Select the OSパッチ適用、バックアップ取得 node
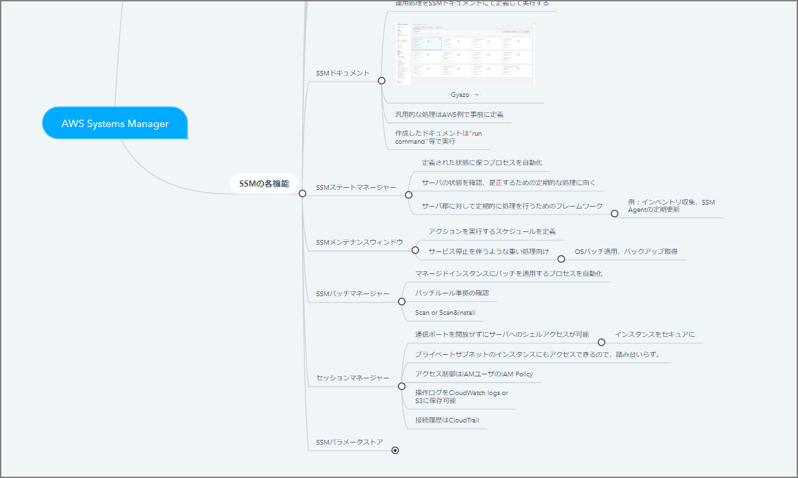This screenshot has height=478, width=798. click(x=626, y=251)
